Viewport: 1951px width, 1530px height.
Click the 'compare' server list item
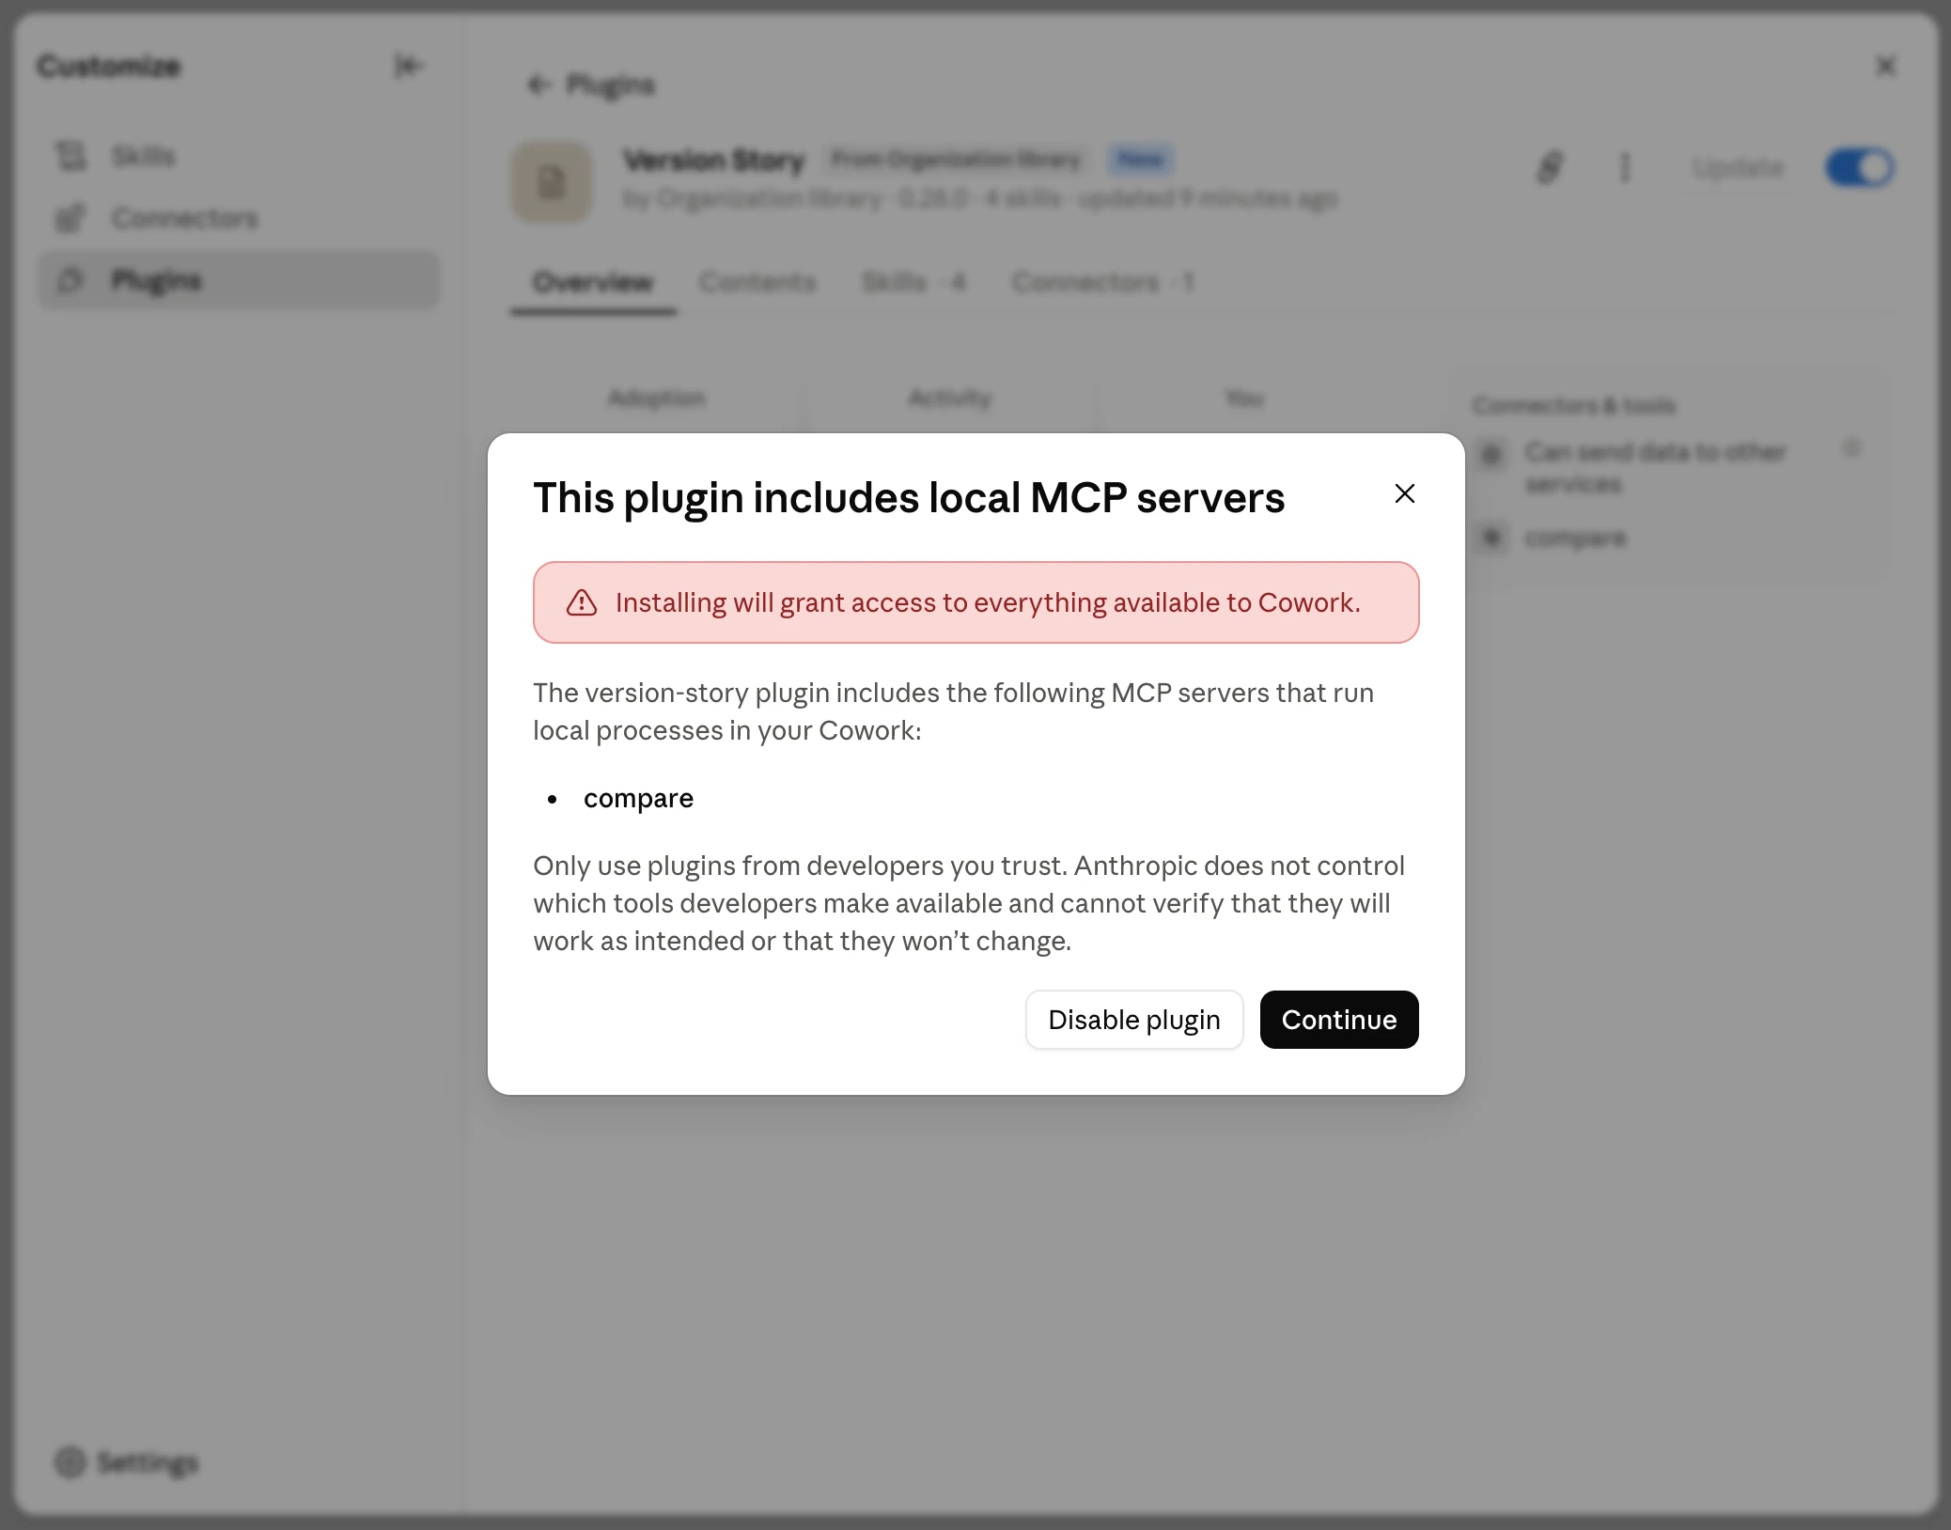point(638,798)
